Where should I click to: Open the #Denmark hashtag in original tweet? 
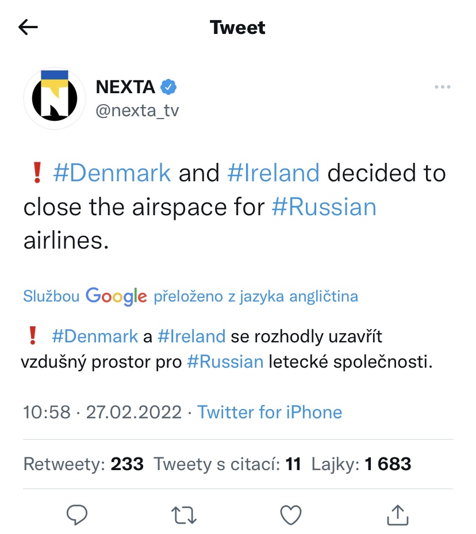tap(112, 173)
